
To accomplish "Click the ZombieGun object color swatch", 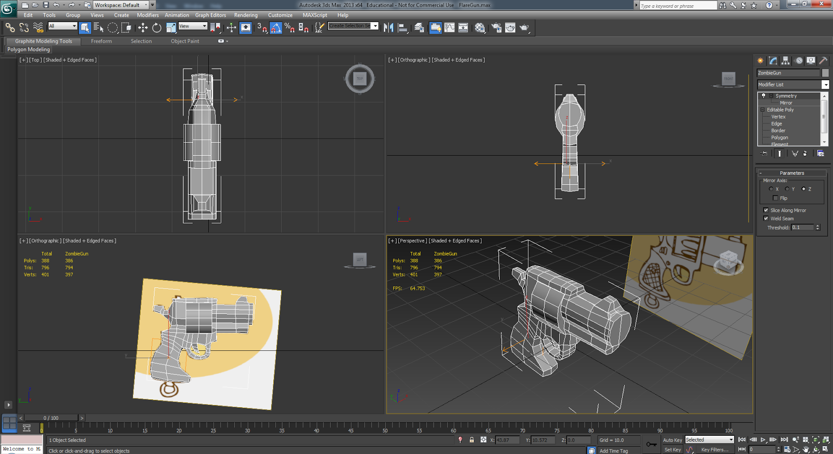I will tap(825, 73).
